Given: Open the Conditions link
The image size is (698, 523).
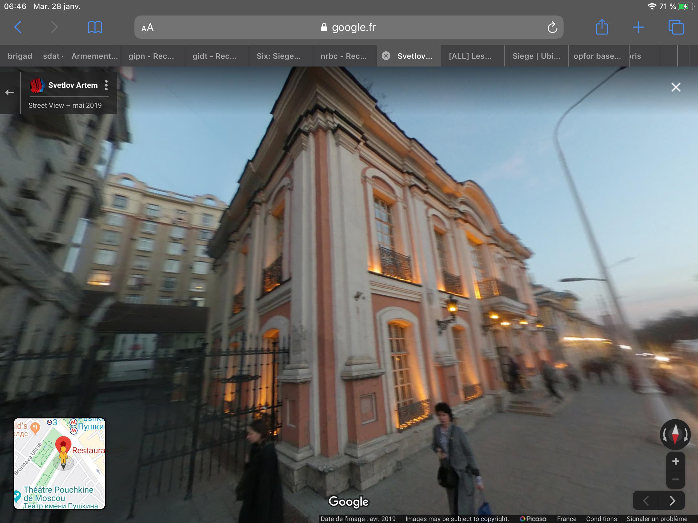Looking at the screenshot, I should click(601, 519).
